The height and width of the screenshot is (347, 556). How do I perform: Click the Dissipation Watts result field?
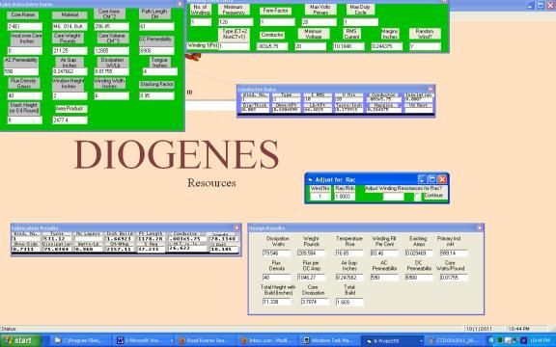click(x=277, y=254)
